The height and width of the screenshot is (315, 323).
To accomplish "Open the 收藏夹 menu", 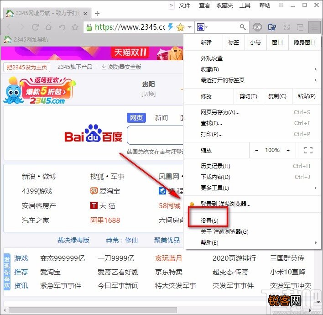I will coord(224,5).
